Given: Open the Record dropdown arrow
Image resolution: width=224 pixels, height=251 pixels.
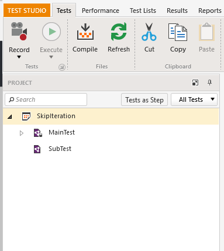Looking at the screenshot, I should pos(19,57).
